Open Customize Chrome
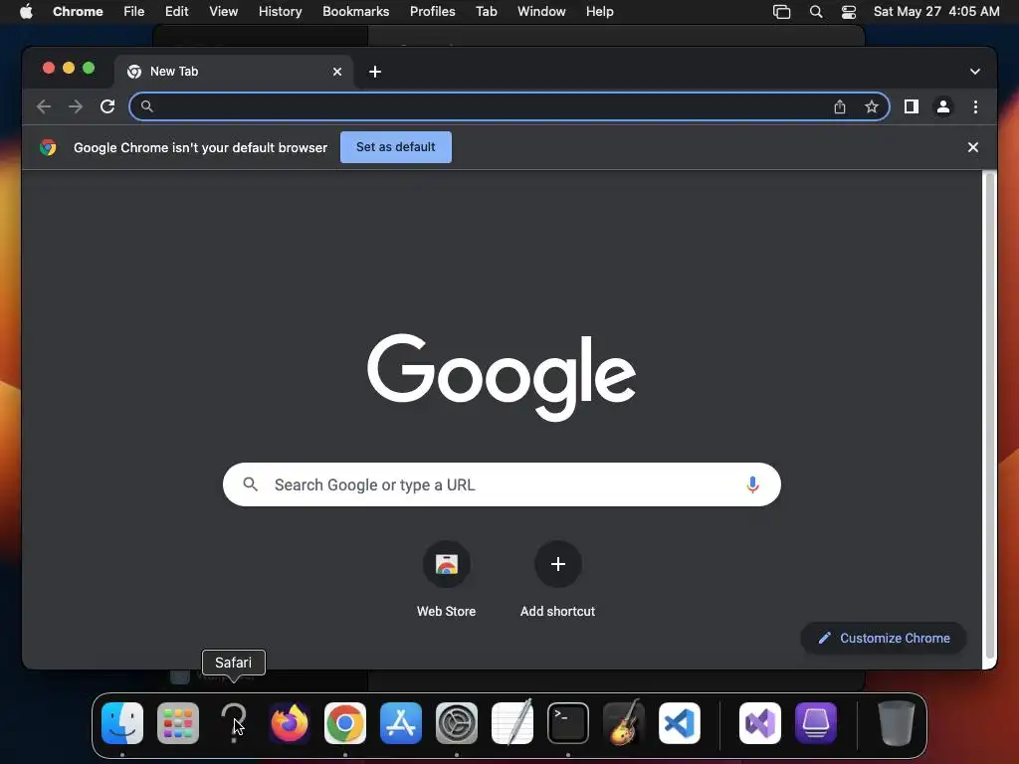The height and width of the screenshot is (764, 1019). (884, 638)
